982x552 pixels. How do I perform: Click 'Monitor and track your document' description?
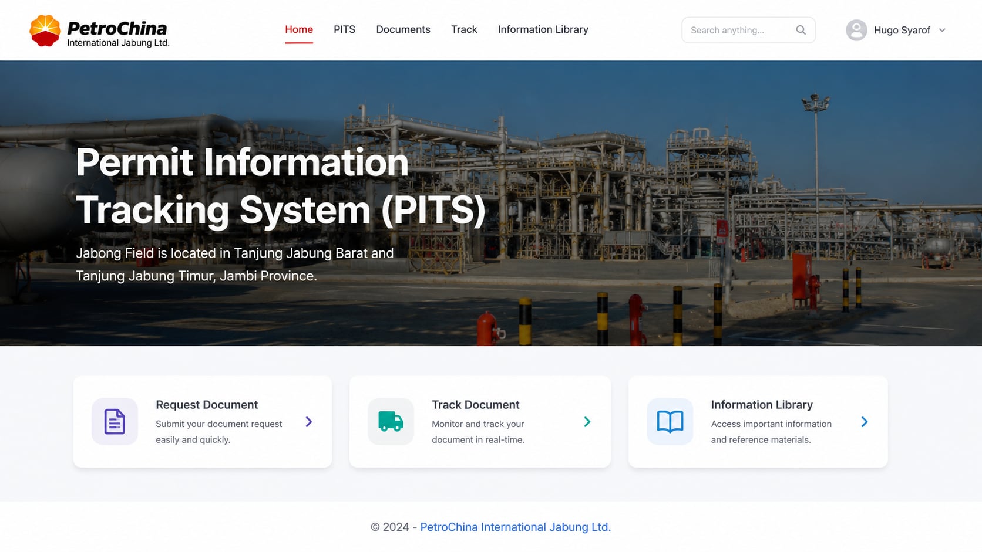tap(478, 432)
